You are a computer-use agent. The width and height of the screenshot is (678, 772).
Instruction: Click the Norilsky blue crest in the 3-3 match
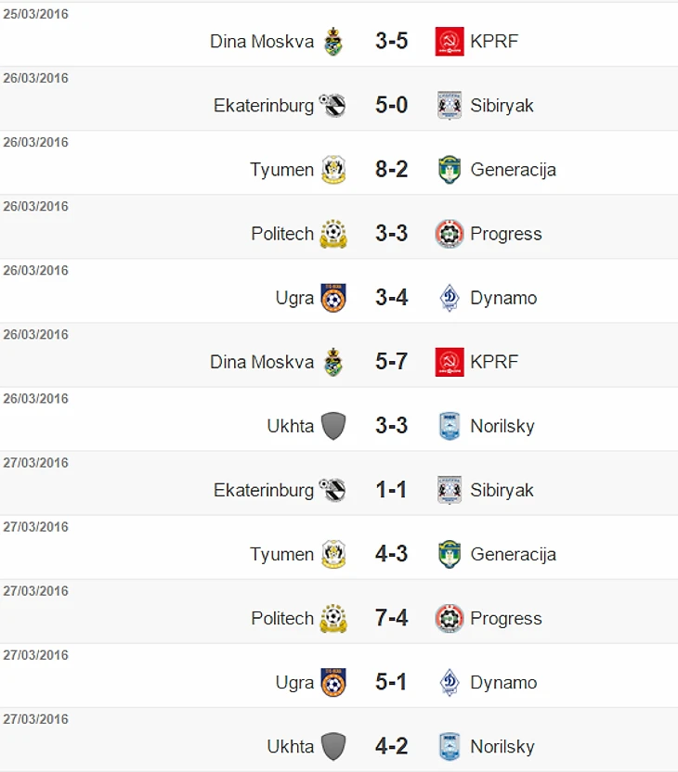click(450, 426)
